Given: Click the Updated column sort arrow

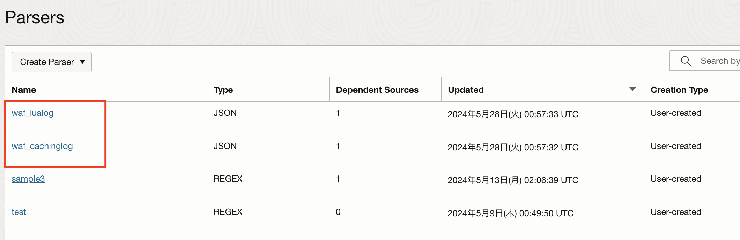Looking at the screenshot, I should [632, 89].
